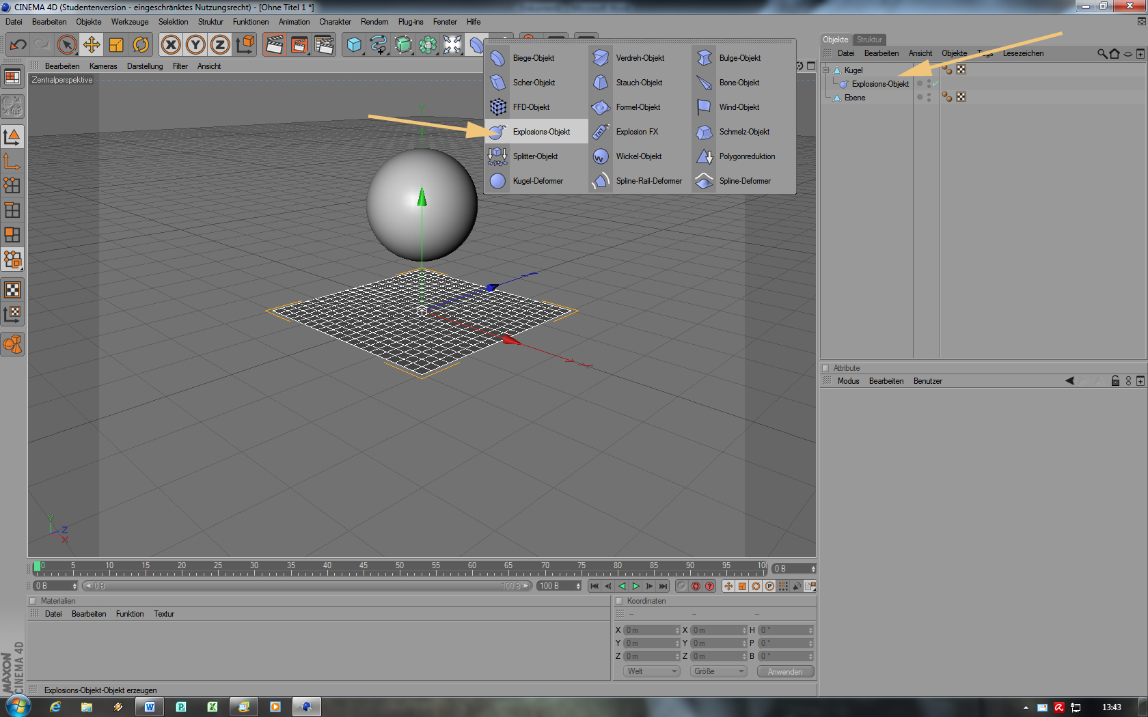Open Lesezeichen menu in object manager

[1023, 53]
